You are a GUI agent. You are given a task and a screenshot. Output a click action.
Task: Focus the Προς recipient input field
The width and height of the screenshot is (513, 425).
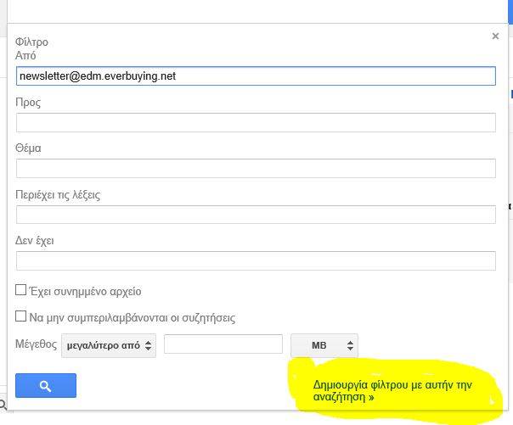(256, 122)
